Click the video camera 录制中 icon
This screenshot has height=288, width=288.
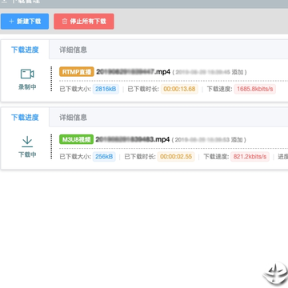(27, 74)
